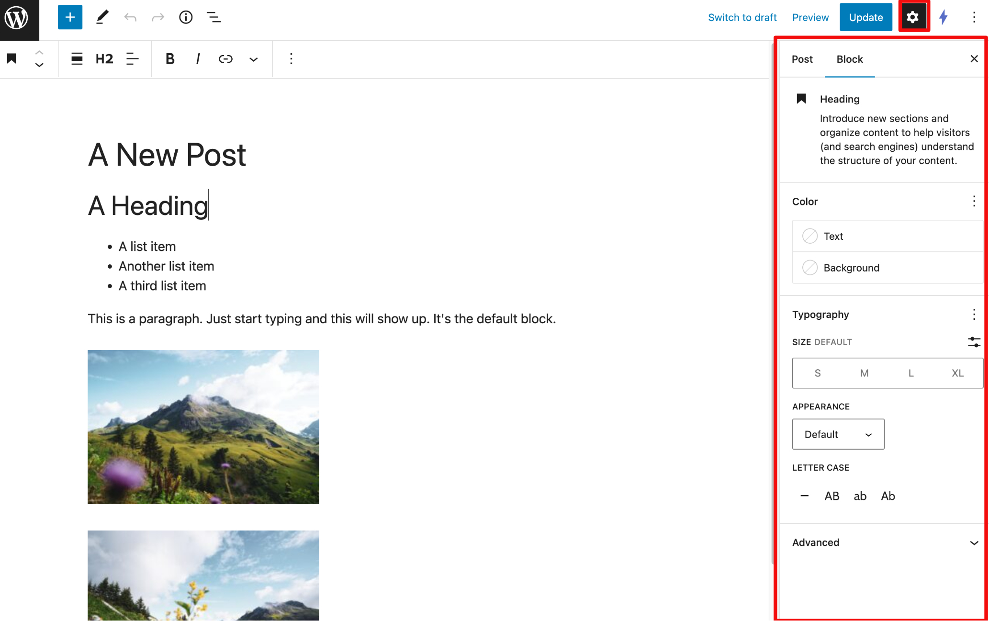Image resolution: width=989 pixels, height=621 pixels.
Task: Open the top-right Options three-dot menu
Action: coord(974,17)
